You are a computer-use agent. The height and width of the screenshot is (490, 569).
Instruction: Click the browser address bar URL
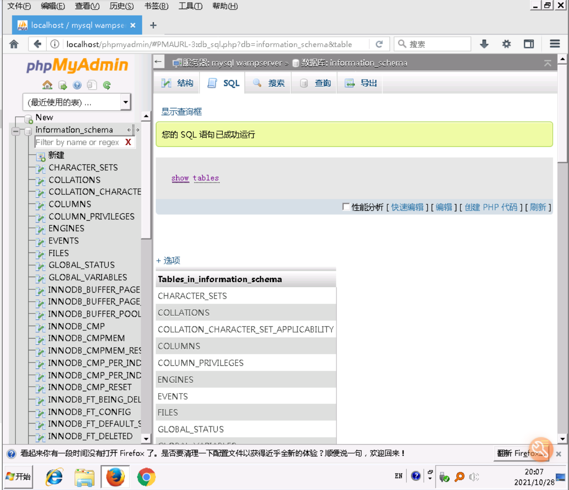point(209,44)
